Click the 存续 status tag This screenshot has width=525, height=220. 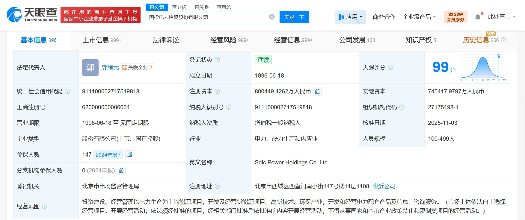coord(263,60)
